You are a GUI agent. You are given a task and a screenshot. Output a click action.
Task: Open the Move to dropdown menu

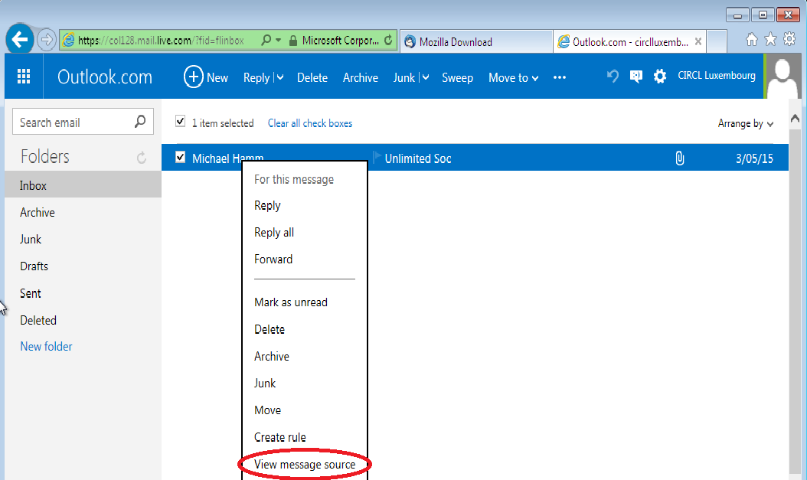point(513,77)
